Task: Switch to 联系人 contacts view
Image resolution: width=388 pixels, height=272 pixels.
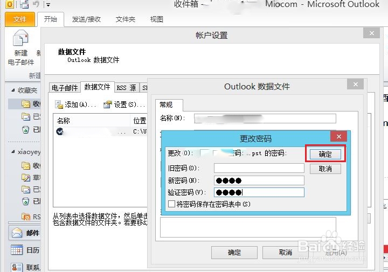Action: pos(25,267)
